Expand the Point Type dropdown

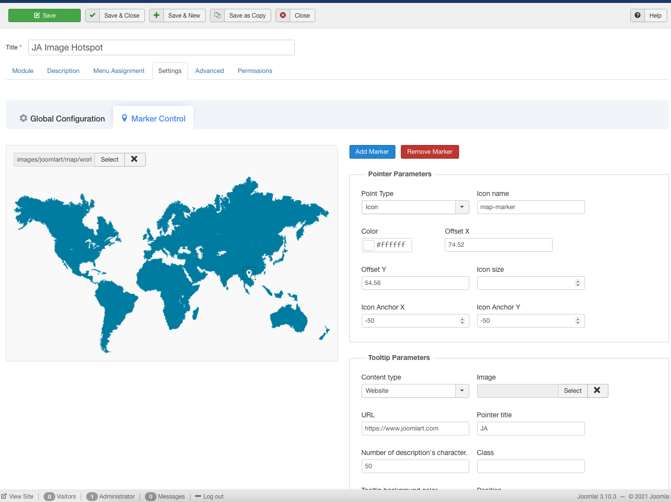click(x=462, y=207)
